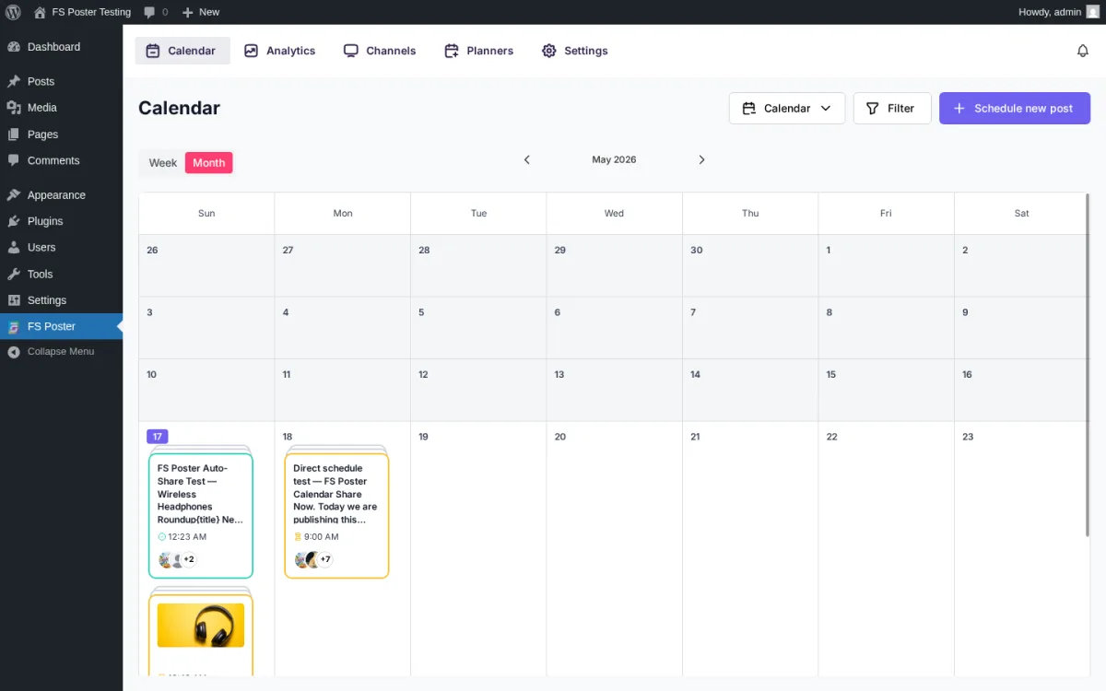Click the Plugins plug icon
Screen dimensions: 1106x691
click(x=14, y=221)
